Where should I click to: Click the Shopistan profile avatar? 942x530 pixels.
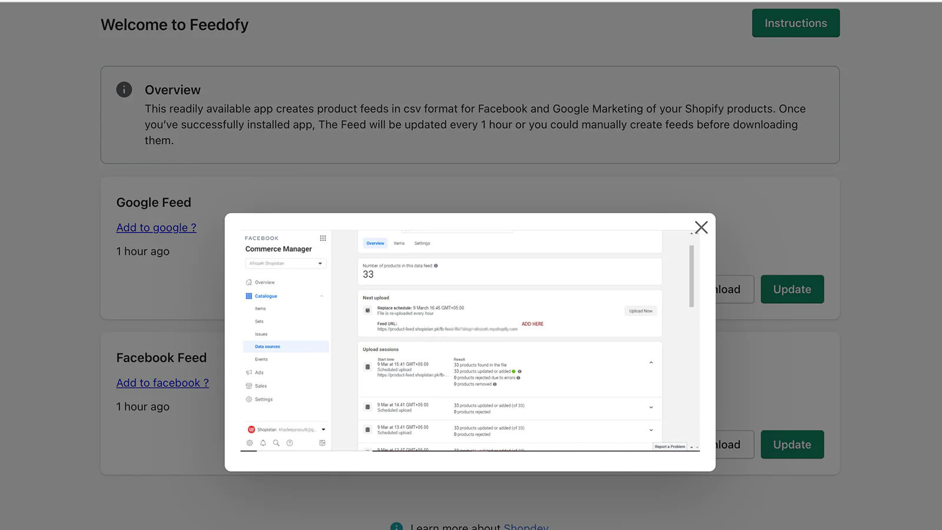point(251,429)
